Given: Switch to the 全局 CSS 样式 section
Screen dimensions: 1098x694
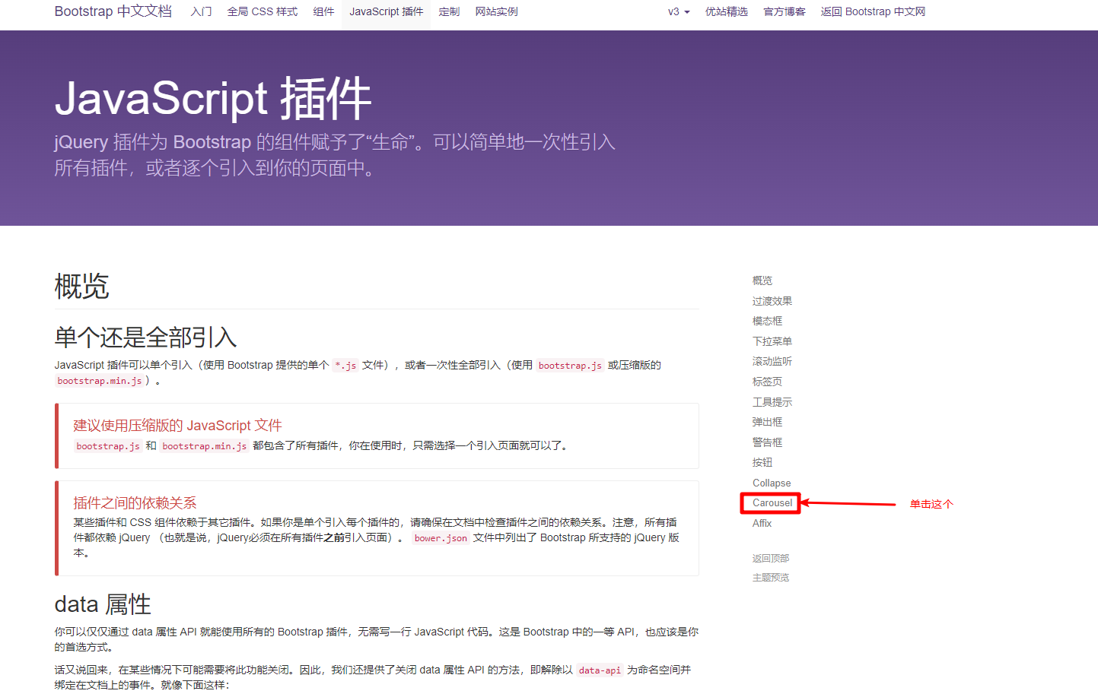Looking at the screenshot, I should point(262,11).
